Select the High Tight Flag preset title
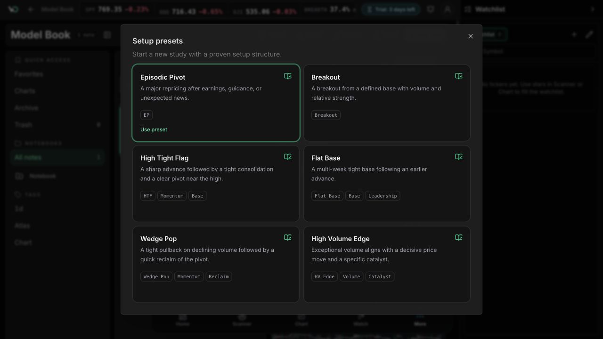Image resolution: width=603 pixels, height=339 pixels. [x=164, y=158]
